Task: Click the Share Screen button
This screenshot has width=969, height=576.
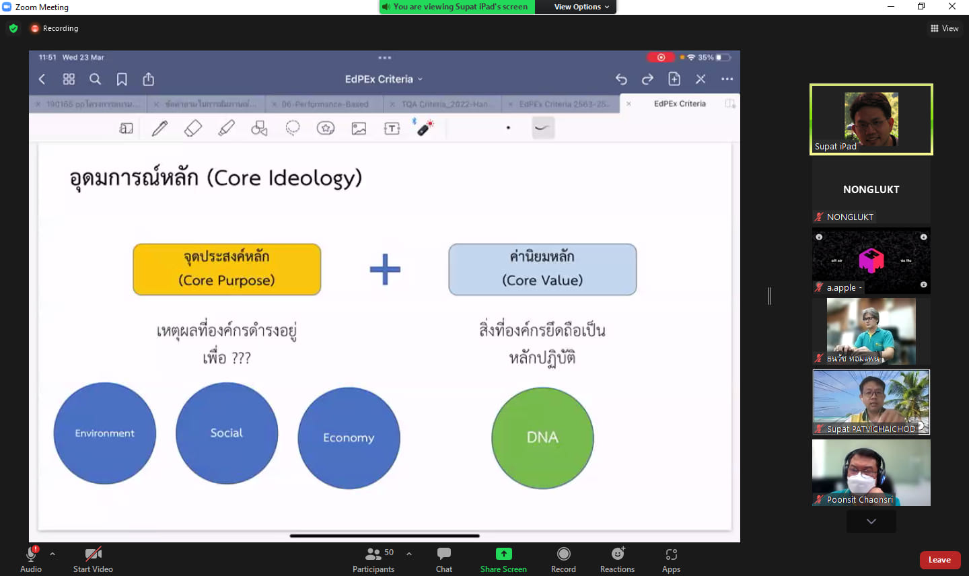Action: point(503,560)
